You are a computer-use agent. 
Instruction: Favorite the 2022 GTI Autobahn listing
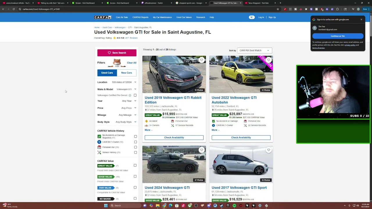click(x=269, y=60)
